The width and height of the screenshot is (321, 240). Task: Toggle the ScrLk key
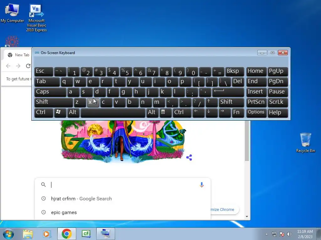[278, 102]
